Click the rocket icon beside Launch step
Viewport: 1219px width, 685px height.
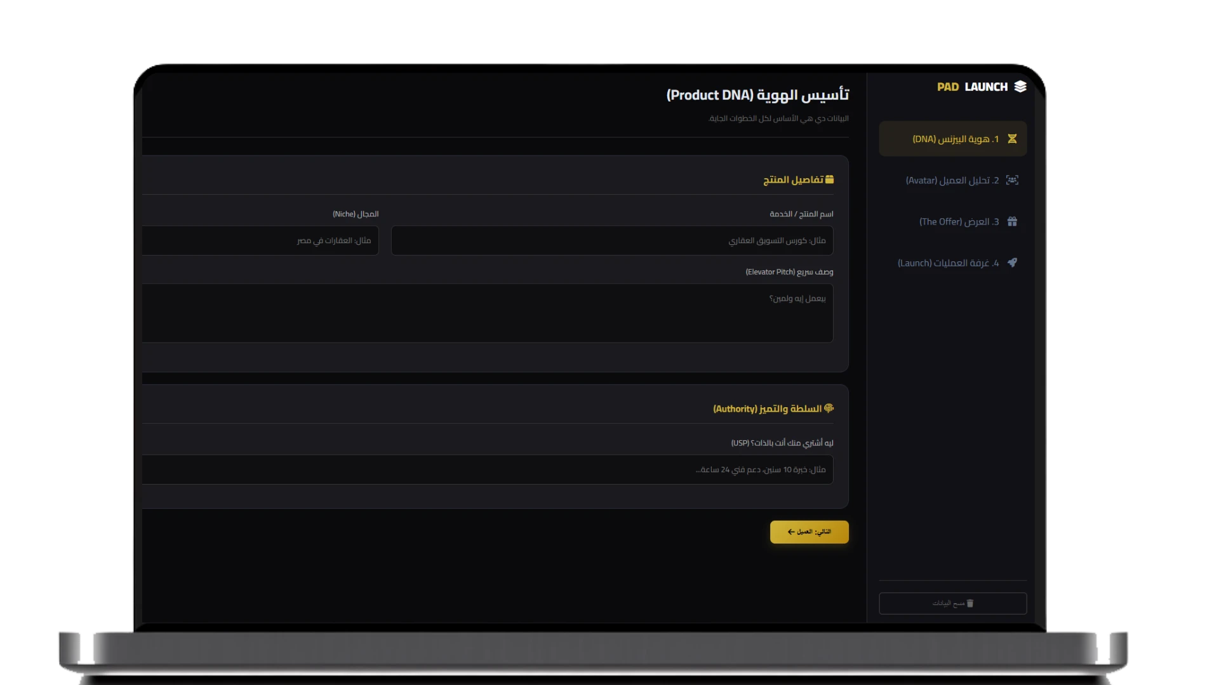click(x=1012, y=263)
